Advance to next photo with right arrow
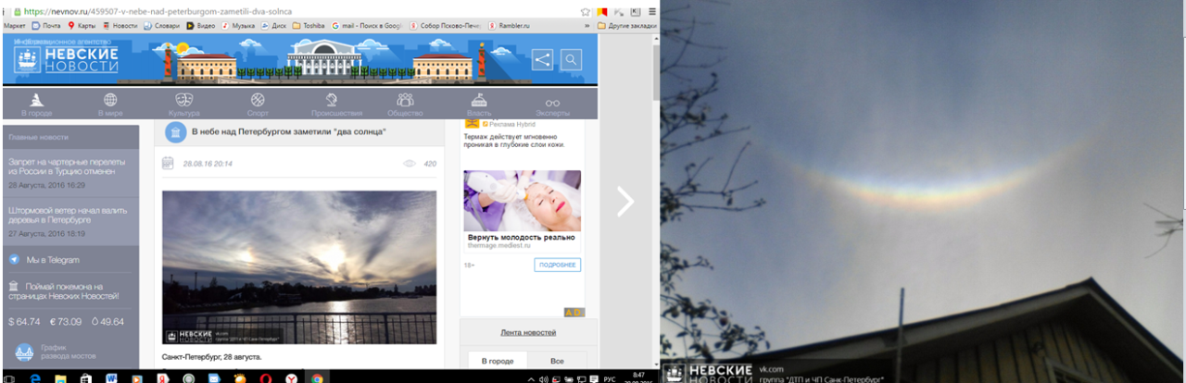Viewport: 1186px width, 383px height. (625, 201)
